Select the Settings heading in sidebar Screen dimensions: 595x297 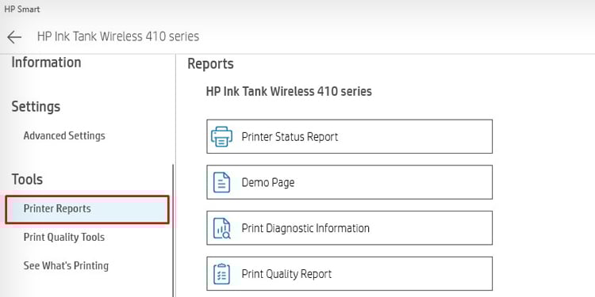click(36, 107)
